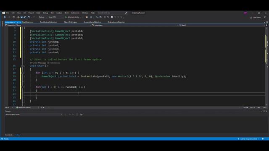The image size is (269, 151).
Task: Open the Start() member navigation dropdown
Action: (222, 25)
